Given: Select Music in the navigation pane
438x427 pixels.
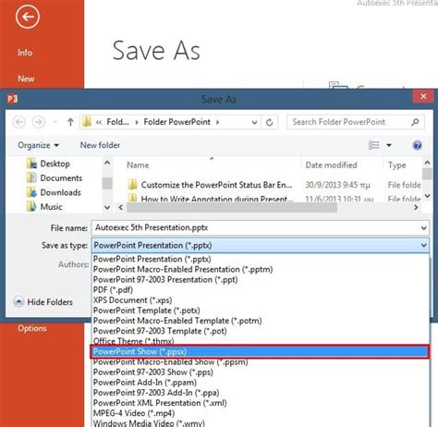Looking at the screenshot, I should pyautogui.click(x=44, y=207).
